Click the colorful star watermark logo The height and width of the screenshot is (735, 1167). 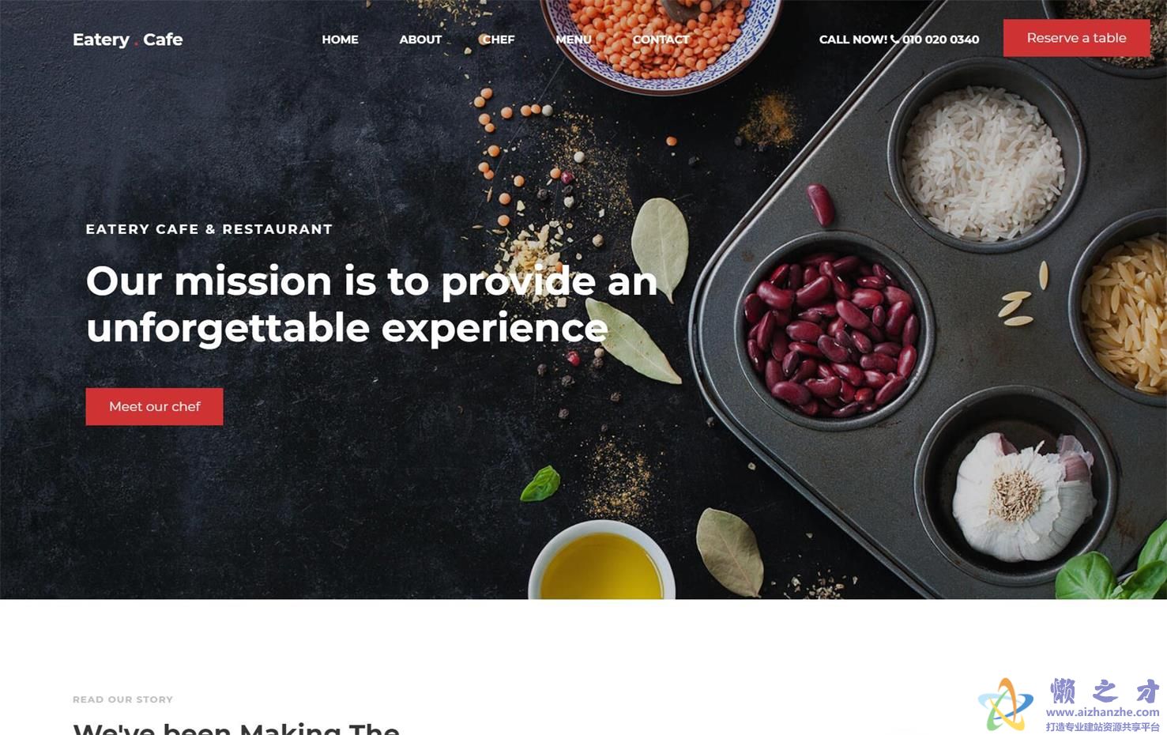pos(1005,703)
